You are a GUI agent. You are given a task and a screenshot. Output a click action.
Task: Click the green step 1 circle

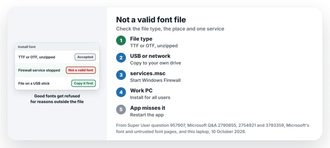pyautogui.click(x=121, y=41)
